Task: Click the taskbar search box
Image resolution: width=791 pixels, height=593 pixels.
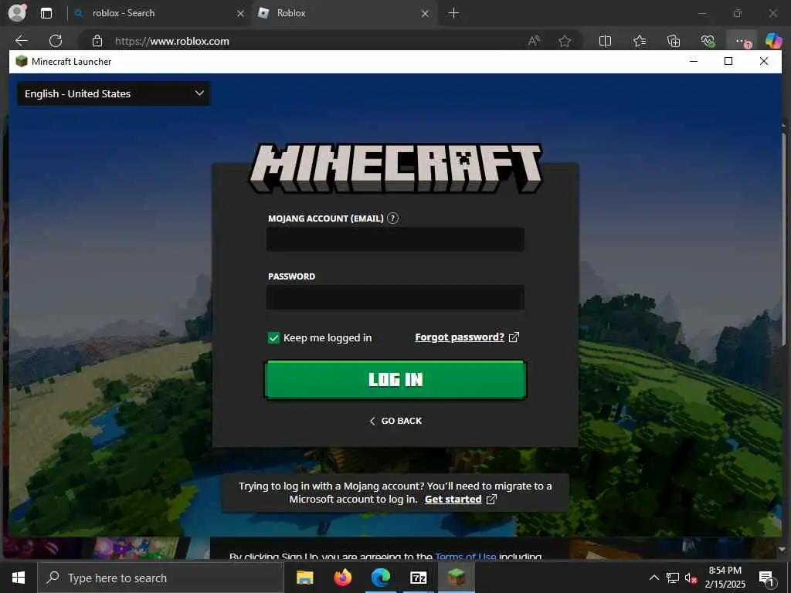Action: 161,578
